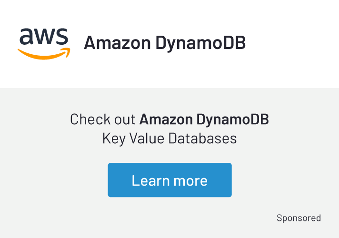Click the arrowhead tip of the AWS smile
This screenshot has height=238, width=339.
coord(68,51)
